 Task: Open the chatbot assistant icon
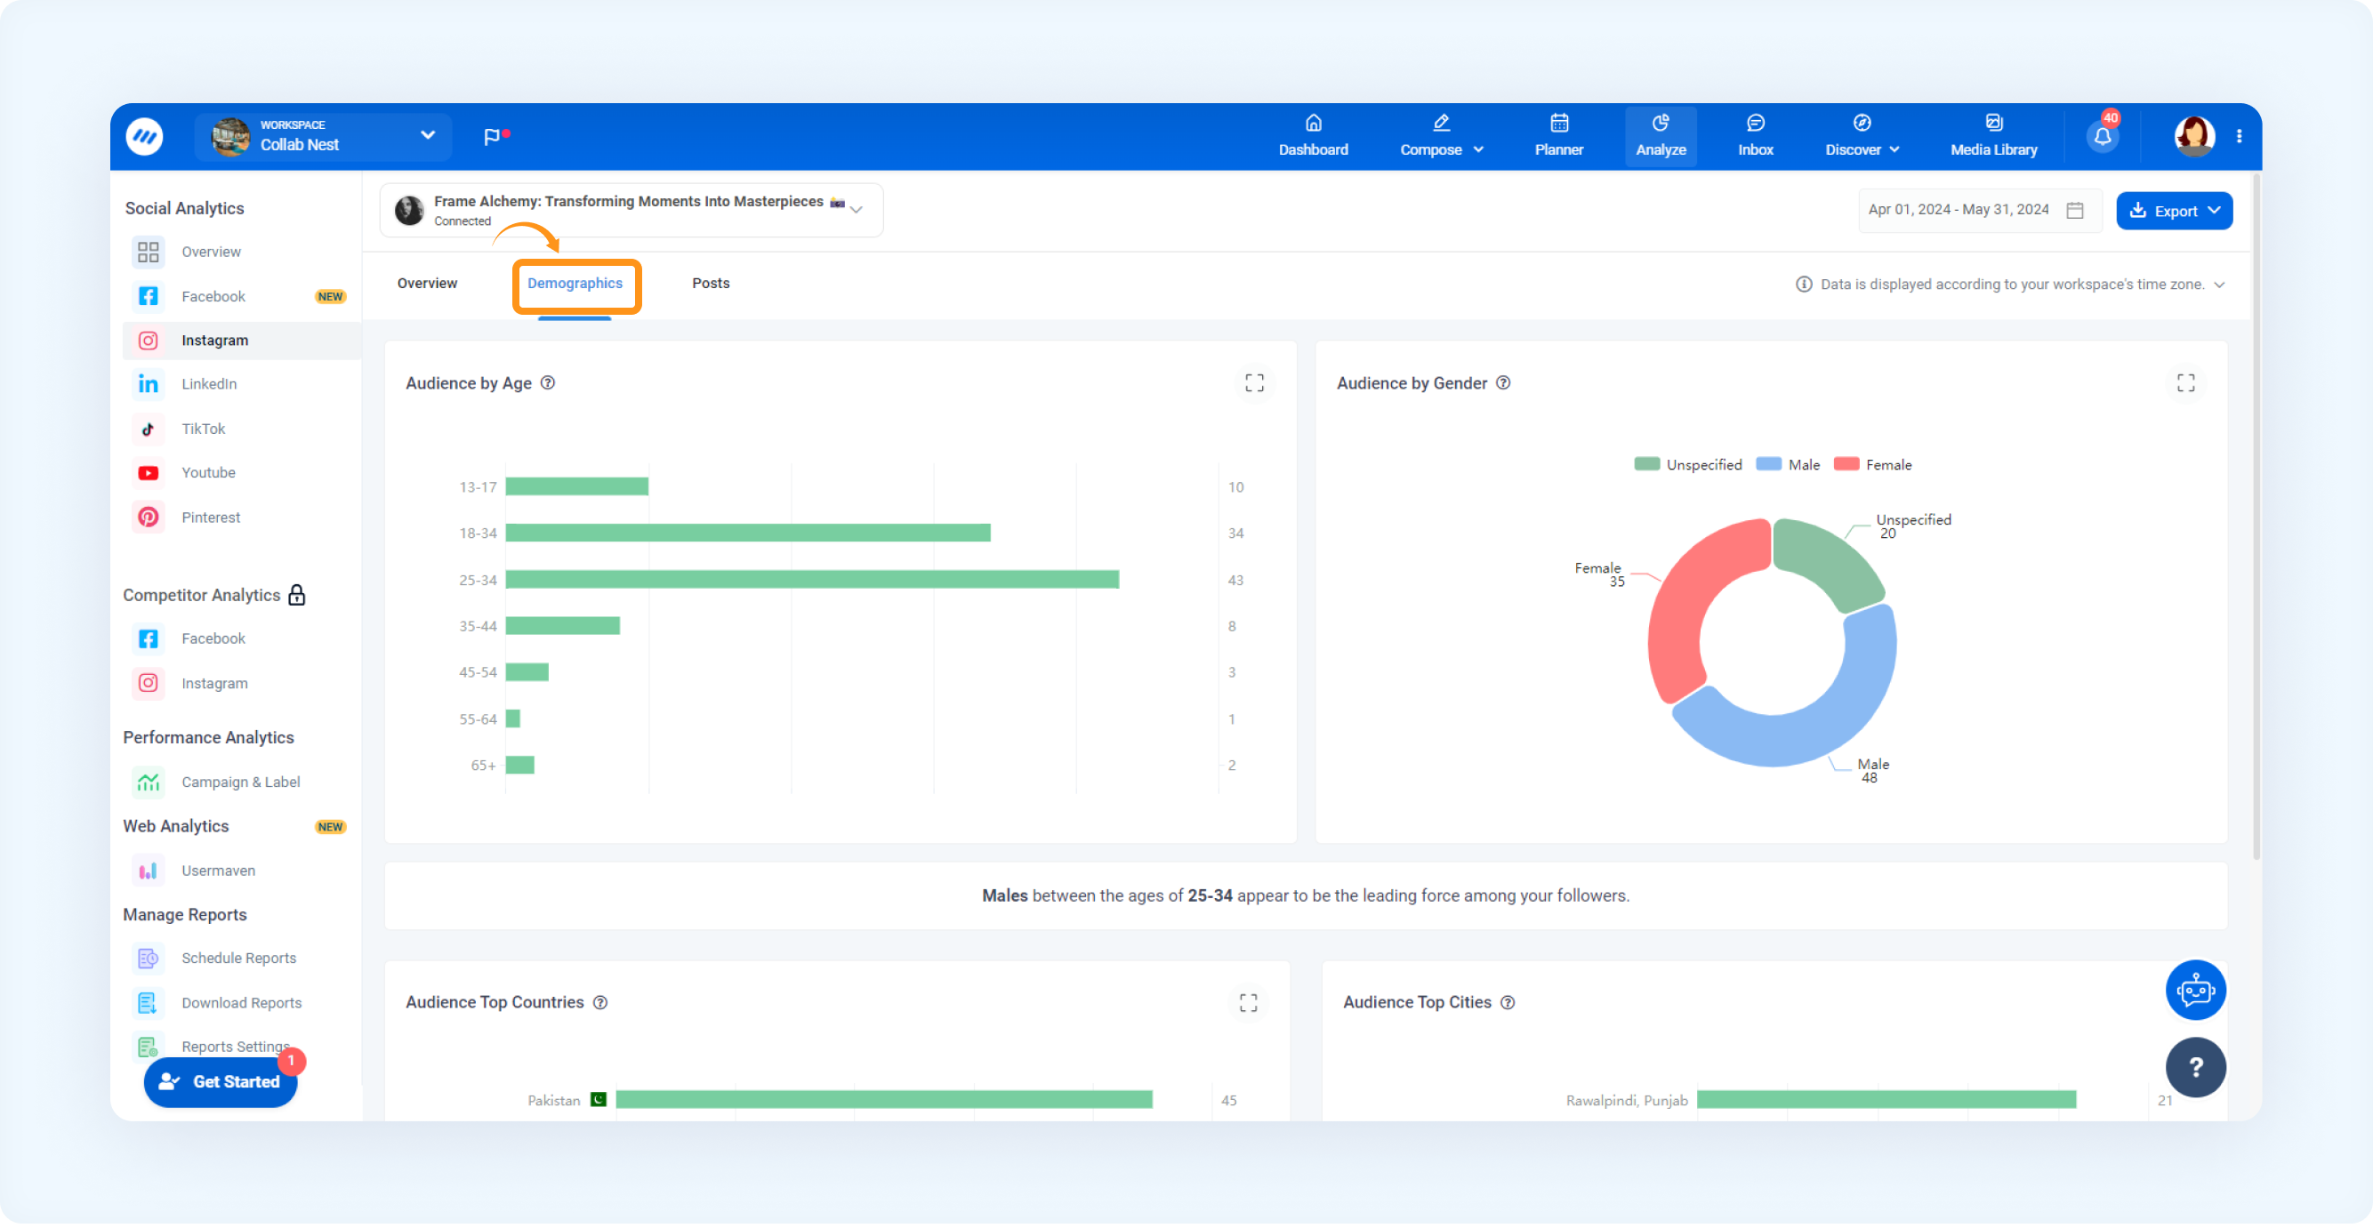pos(2195,991)
